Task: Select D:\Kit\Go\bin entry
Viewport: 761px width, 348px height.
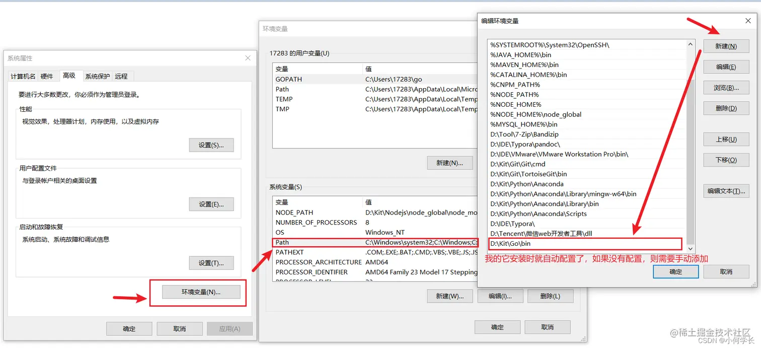Action: (x=587, y=244)
